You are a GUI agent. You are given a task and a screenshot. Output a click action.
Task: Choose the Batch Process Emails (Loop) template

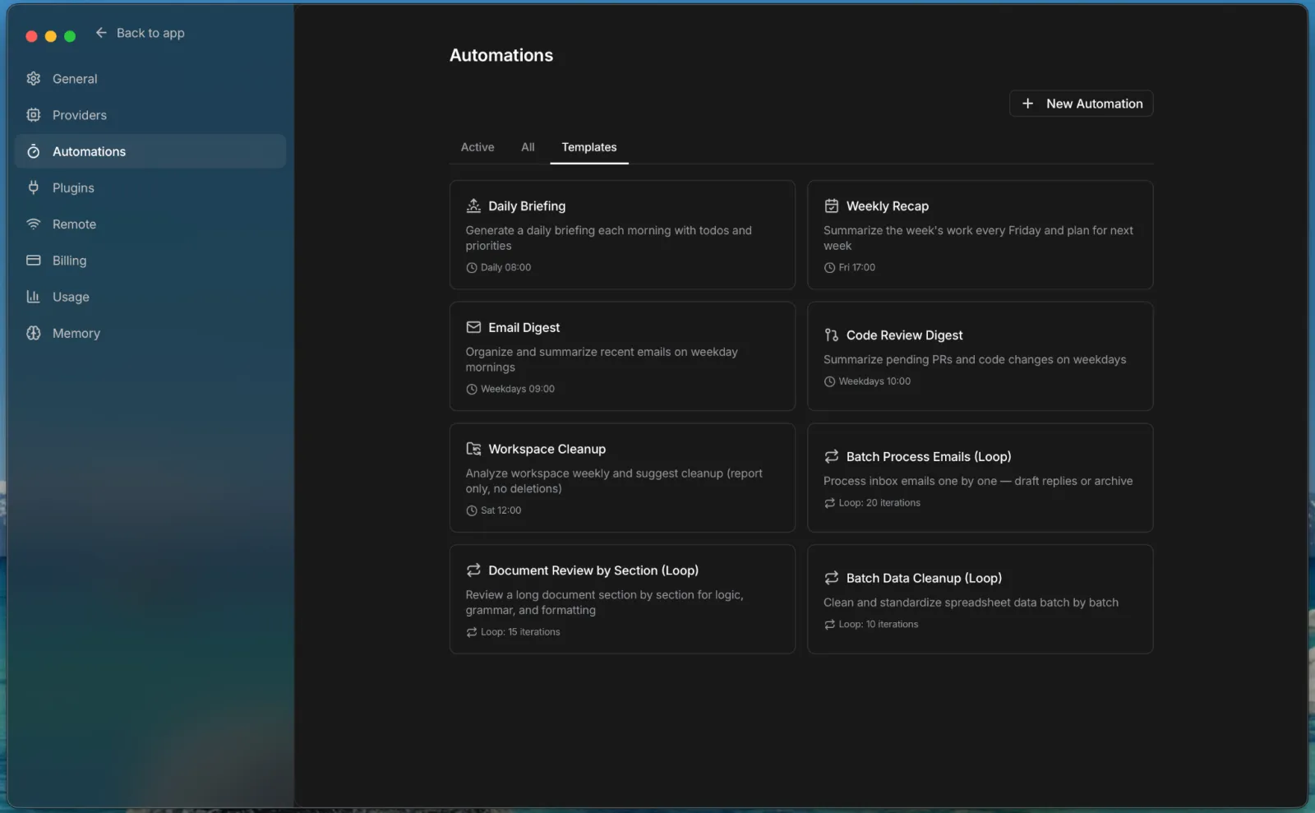click(x=980, y=478)
